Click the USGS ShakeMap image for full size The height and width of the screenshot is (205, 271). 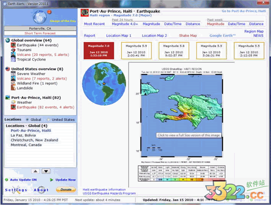182,115
